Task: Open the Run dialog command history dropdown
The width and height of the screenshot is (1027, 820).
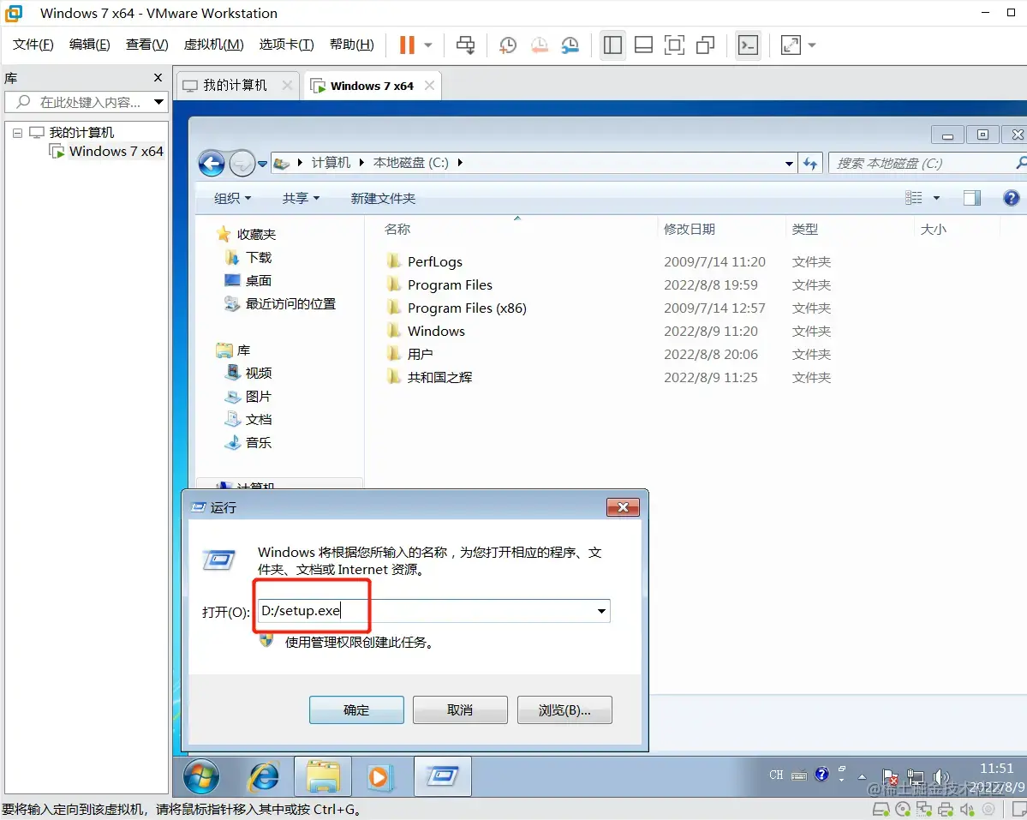Action: (601, 611)
